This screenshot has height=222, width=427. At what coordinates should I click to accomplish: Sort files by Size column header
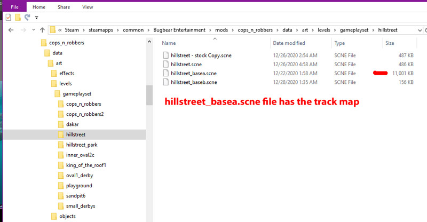coord(390,43)
